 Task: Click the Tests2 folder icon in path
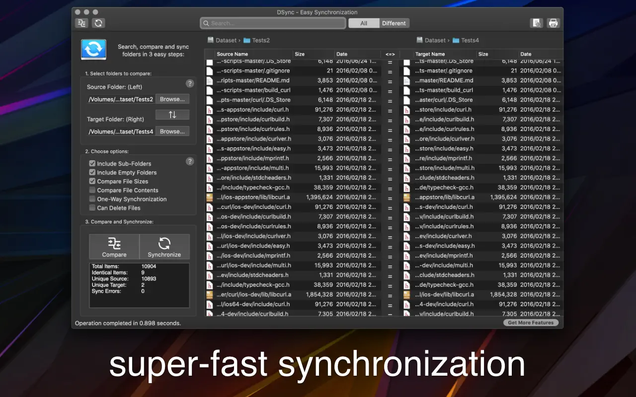pos(246,40)
